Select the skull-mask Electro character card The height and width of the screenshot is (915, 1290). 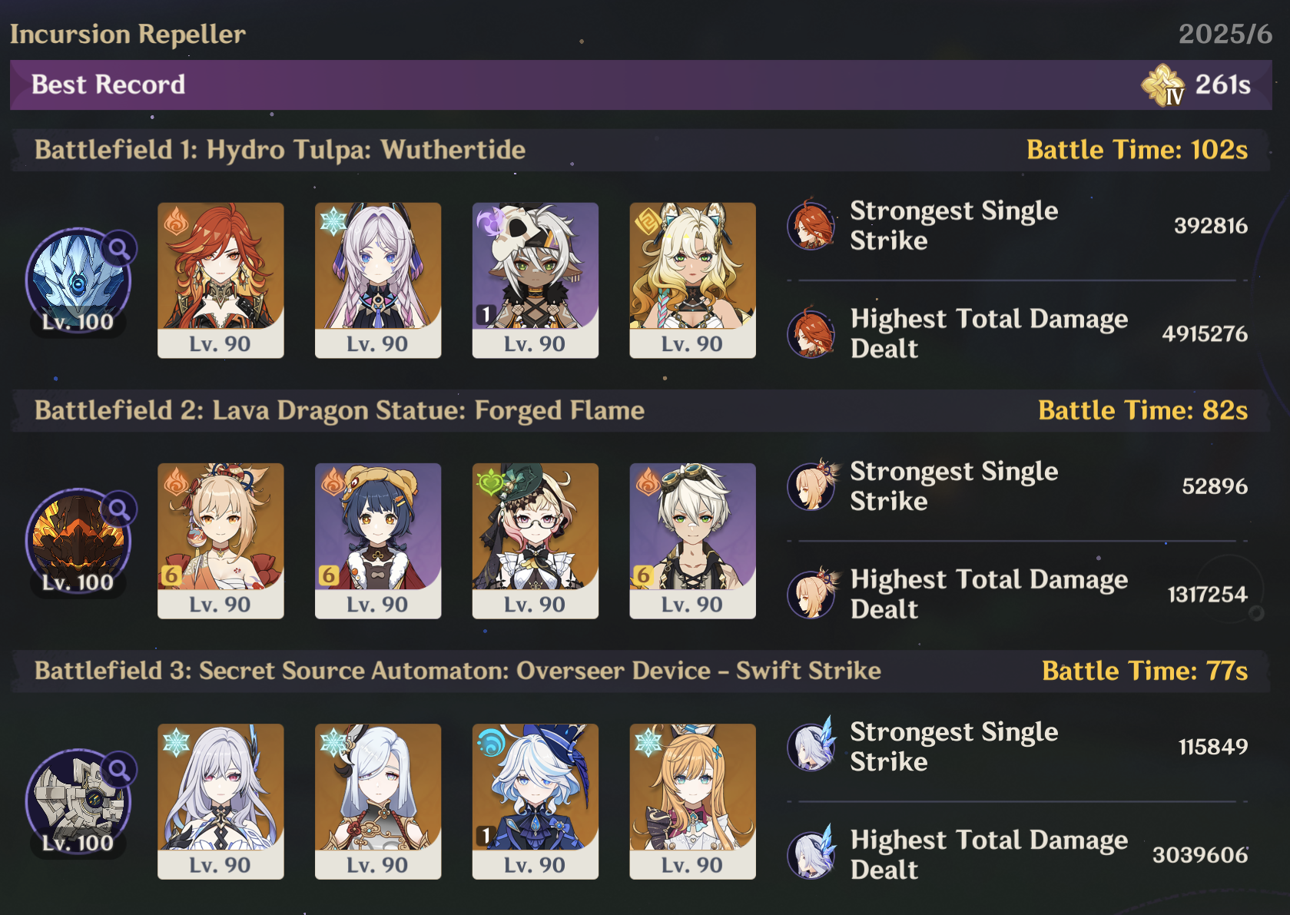[x=536, y=280]
